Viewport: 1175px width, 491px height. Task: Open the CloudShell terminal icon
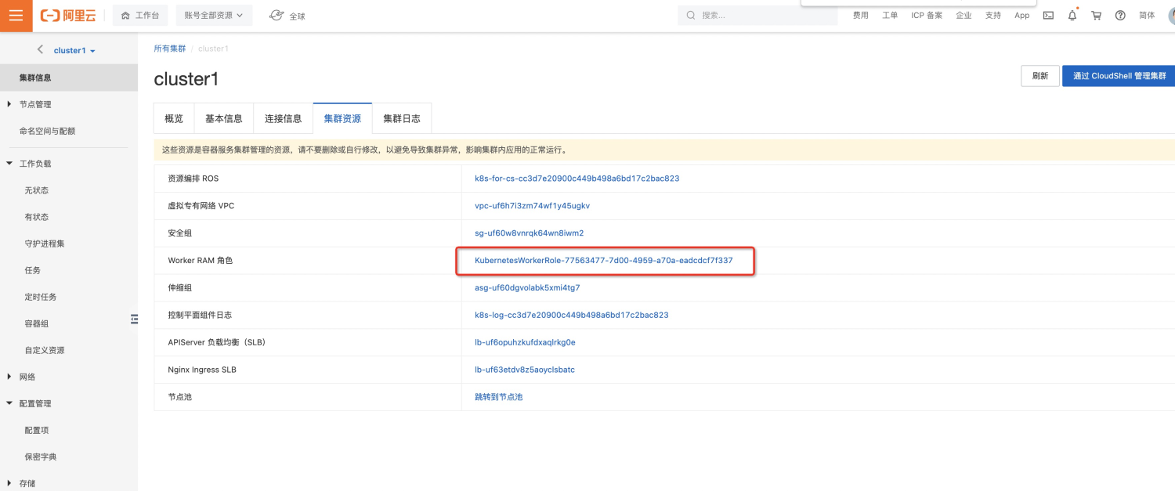click(1048, 16)
